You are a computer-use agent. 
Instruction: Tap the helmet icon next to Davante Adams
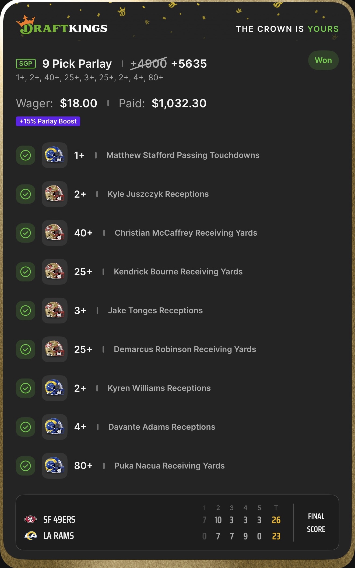[55, 427]
